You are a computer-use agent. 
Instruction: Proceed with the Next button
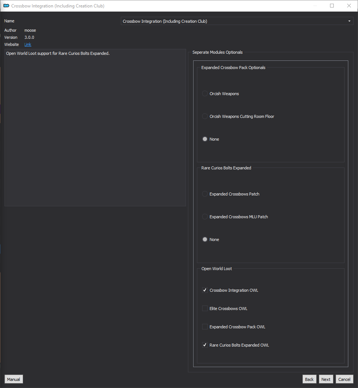tap(326, 379)
